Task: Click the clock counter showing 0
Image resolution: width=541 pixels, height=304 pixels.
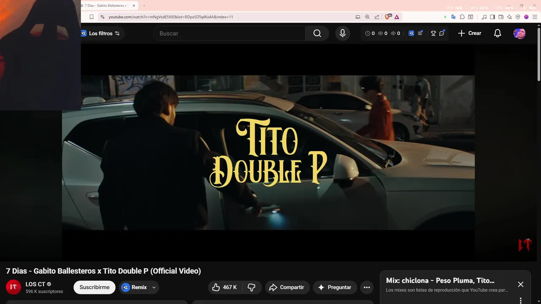Action: coord(370,33)
